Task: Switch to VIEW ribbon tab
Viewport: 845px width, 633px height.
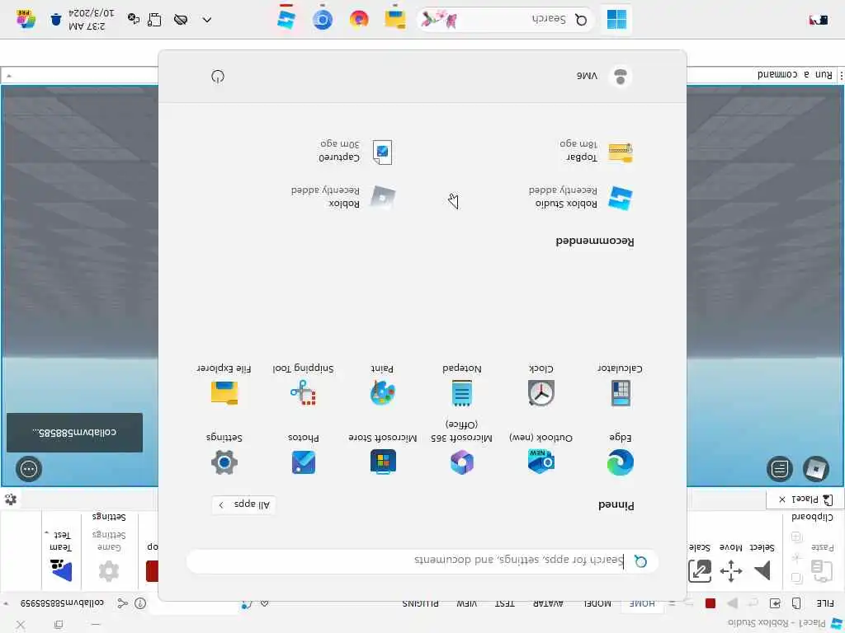Action: click(467, 603)
